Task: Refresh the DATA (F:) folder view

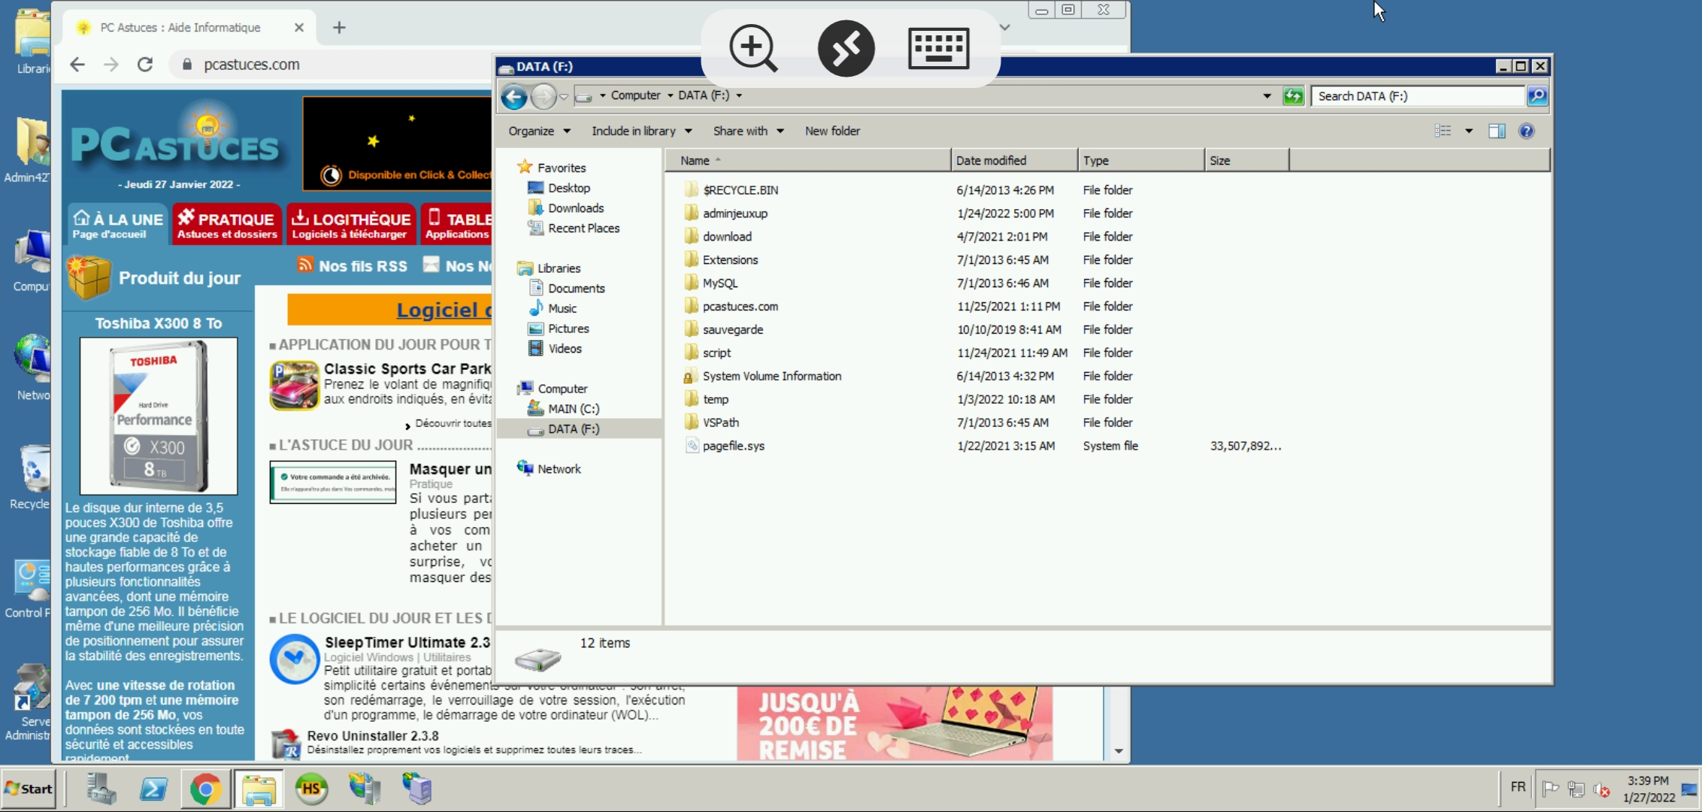Action: 1293,96
